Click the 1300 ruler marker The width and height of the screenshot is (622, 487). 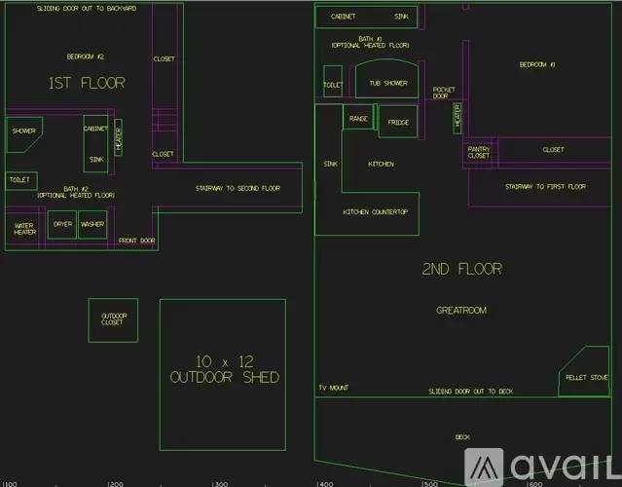(x=220, y=484)
